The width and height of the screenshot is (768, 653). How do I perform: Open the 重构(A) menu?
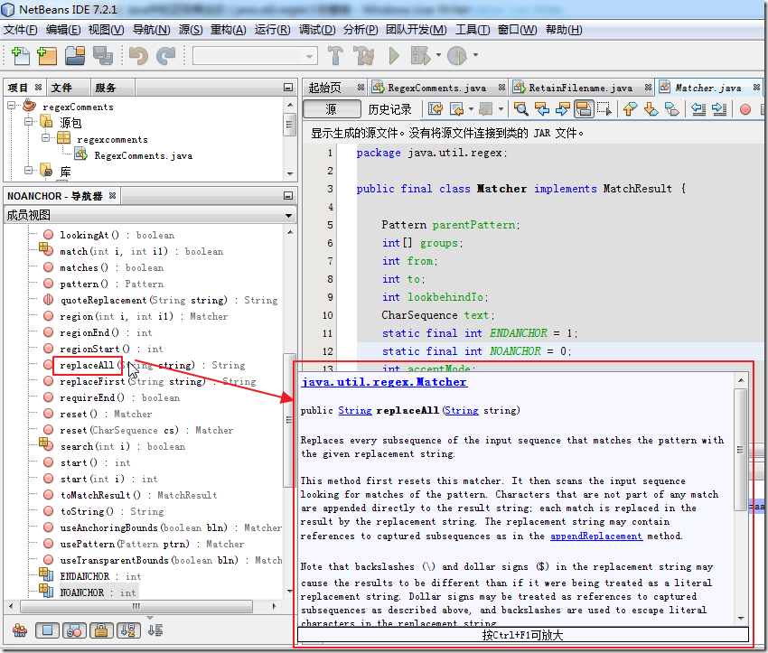(x=229, y=30)
